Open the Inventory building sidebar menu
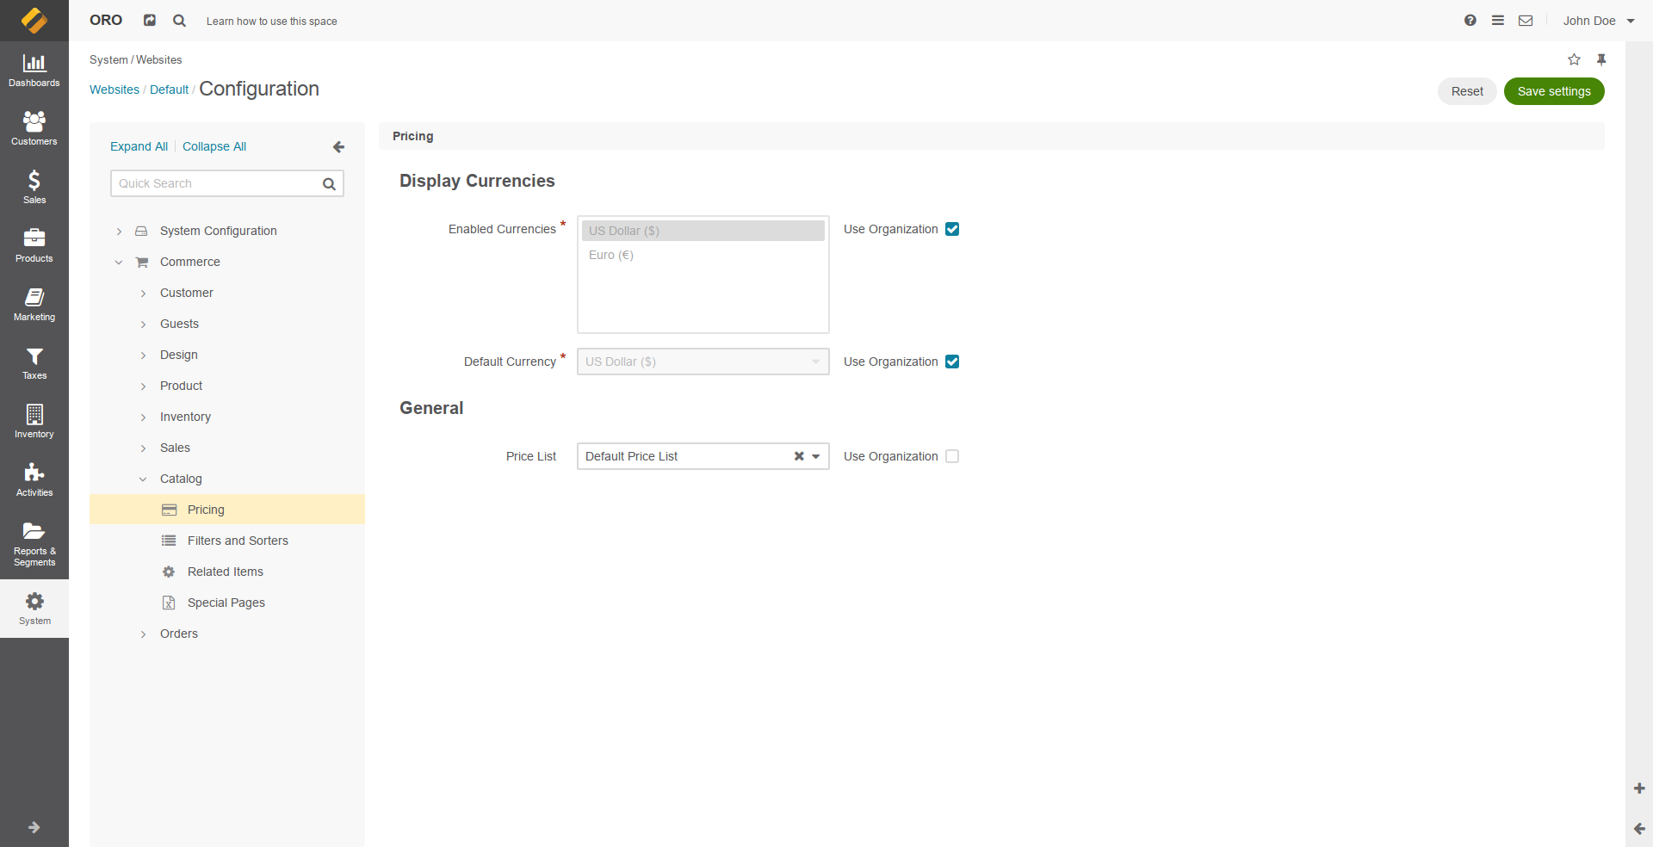1653x847 pixels. point(34,422)
